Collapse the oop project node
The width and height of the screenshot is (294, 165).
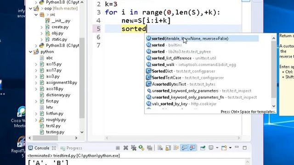pos(30,8)
